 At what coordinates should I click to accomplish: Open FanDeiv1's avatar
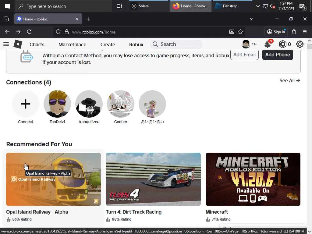point(57,104)
